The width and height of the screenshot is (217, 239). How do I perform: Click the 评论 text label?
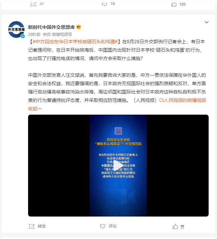(x=113, y=226)
